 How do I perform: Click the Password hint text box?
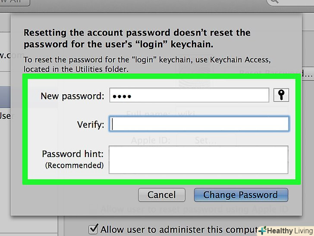coord(198,159)
